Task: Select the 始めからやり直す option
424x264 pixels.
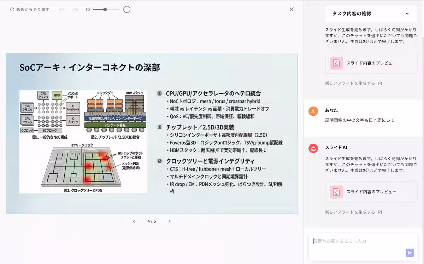Action: coord(30,10)
